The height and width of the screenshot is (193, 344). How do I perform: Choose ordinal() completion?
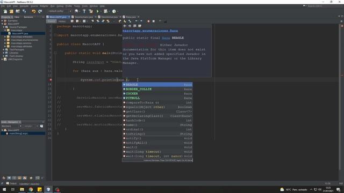pyautogui.click(x=157, y=129)
